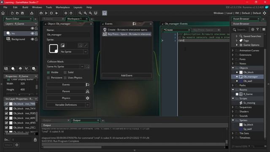Open the Marketplace menu
270x152 pixels.
coord(63,7)
